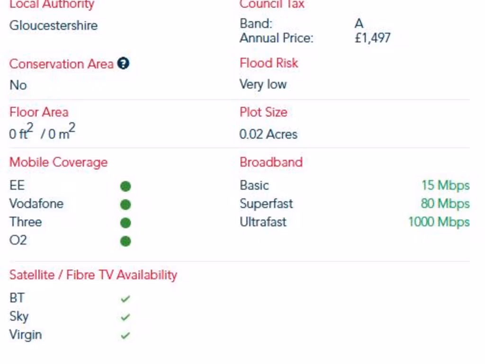Click the Conservation Area help question-mark icon
Viewport: 485px width, 364px height.
click(123, 64)
